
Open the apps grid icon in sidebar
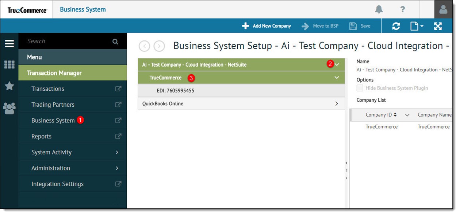(9, 64)
